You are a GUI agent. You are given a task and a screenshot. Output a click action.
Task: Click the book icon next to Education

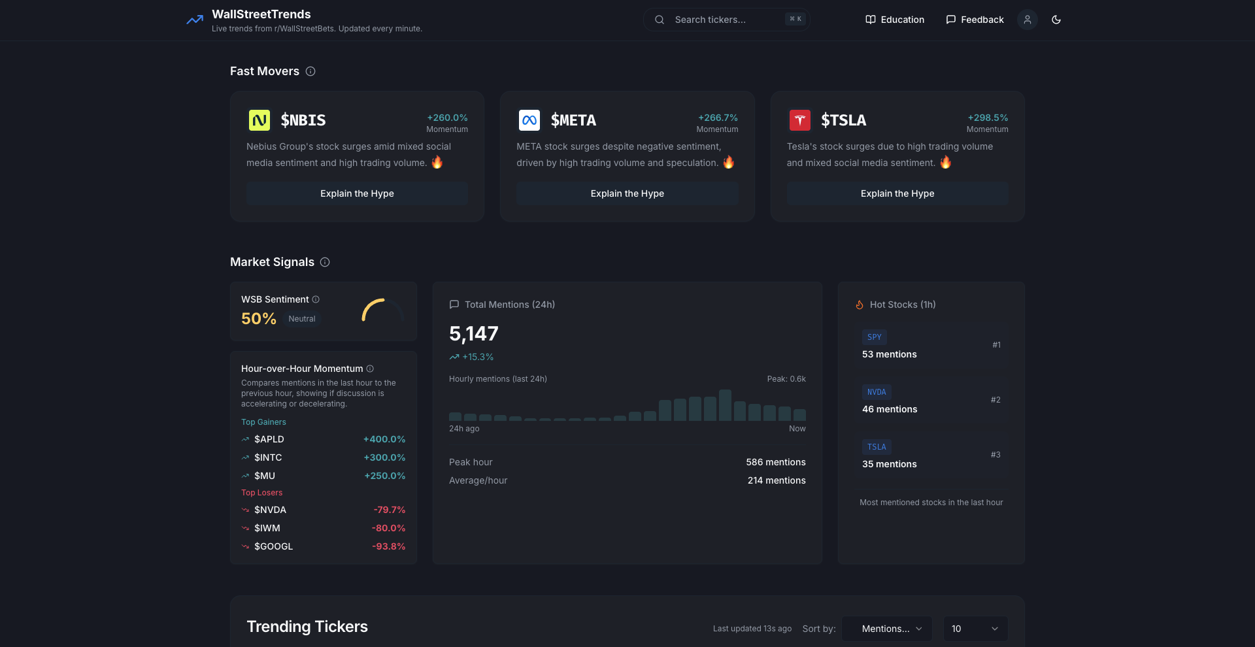click(871, 20)
